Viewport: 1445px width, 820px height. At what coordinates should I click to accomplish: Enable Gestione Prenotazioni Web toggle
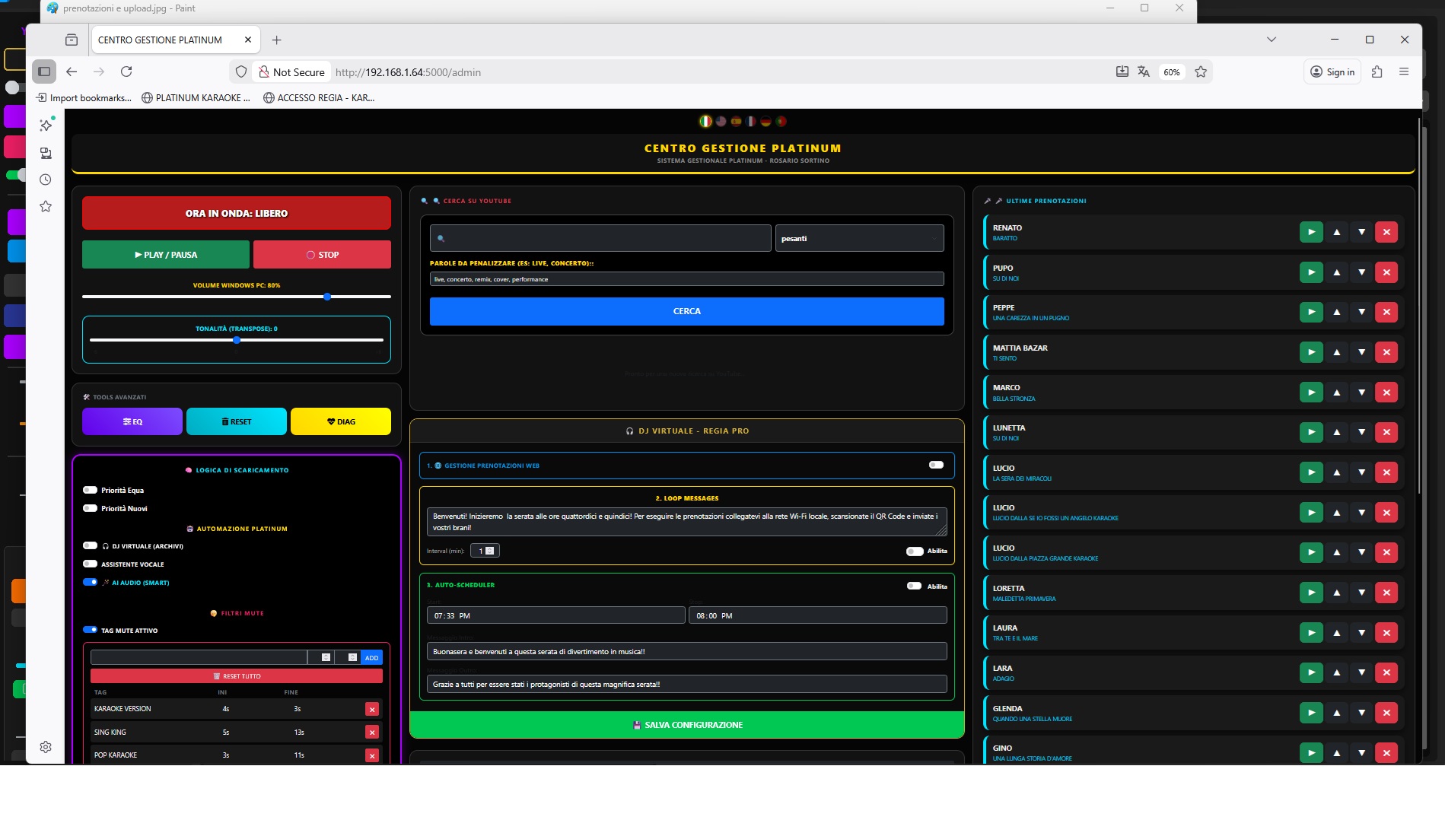click(x=936, y=465)
